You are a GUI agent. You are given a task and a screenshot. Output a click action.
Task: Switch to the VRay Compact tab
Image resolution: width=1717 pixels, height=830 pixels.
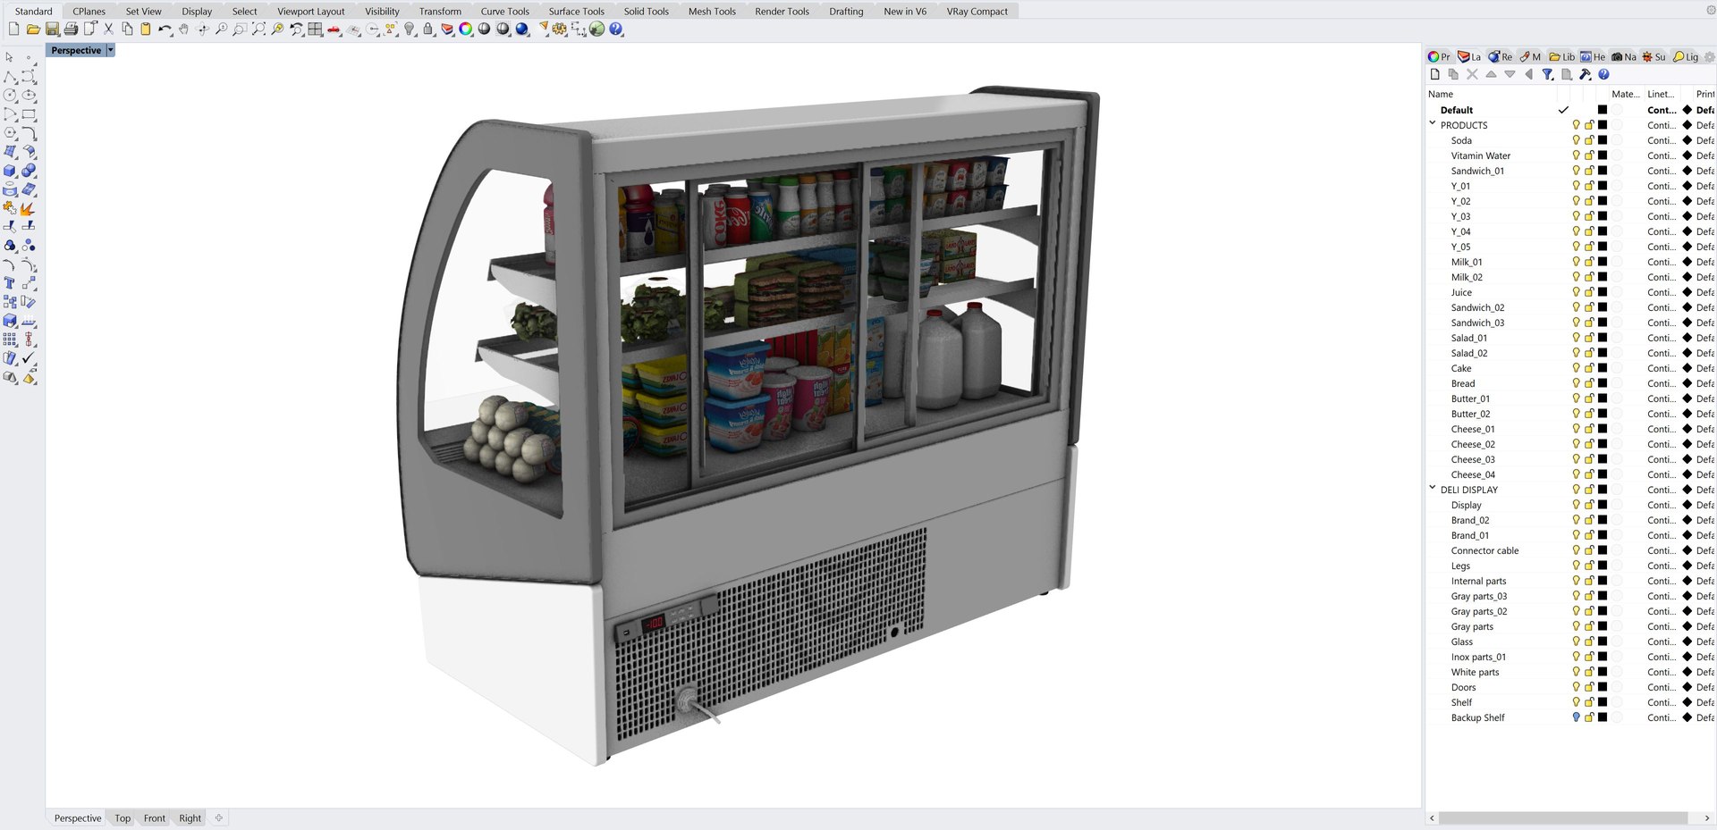(x=977, y=12)
